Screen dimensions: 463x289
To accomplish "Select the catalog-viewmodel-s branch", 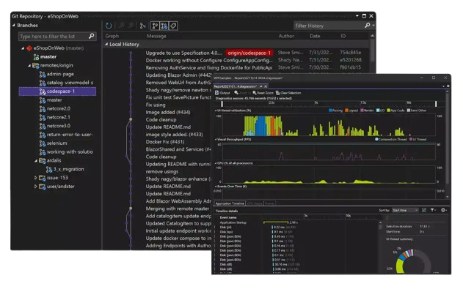I will pos(67,83).
